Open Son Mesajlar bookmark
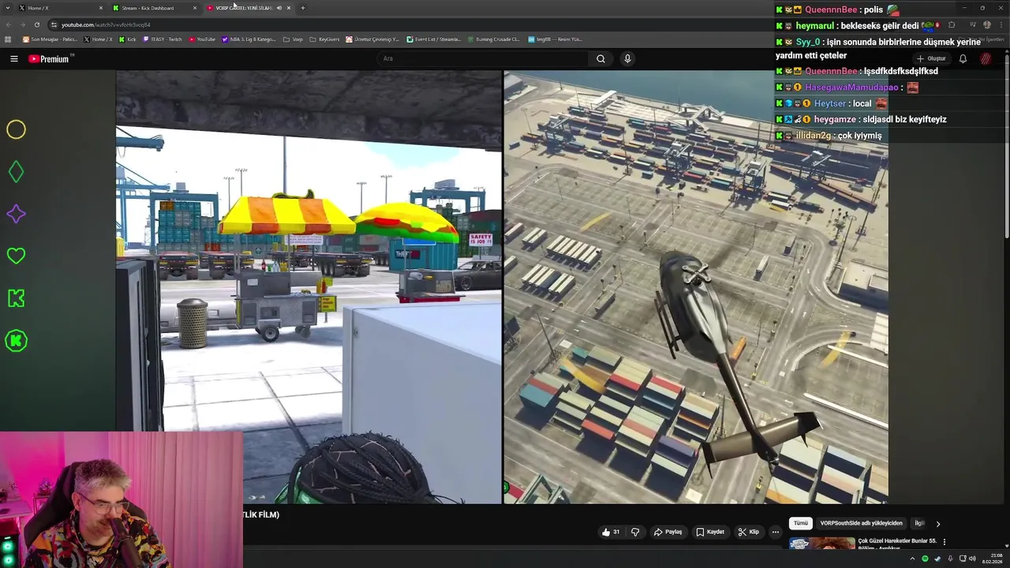This screenshot has width=1010, height=568. pyautogui.click(x=50, y=39)
